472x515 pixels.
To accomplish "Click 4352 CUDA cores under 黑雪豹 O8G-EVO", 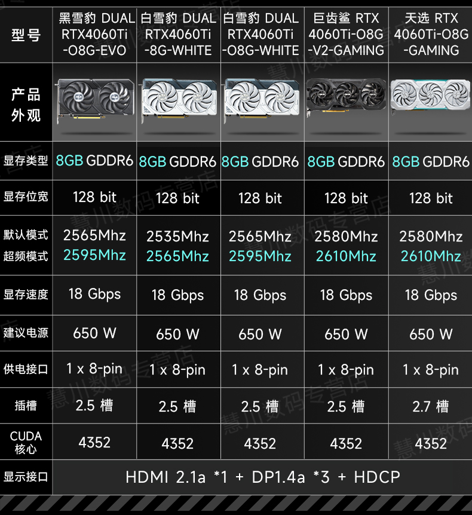I will [94, 443].
